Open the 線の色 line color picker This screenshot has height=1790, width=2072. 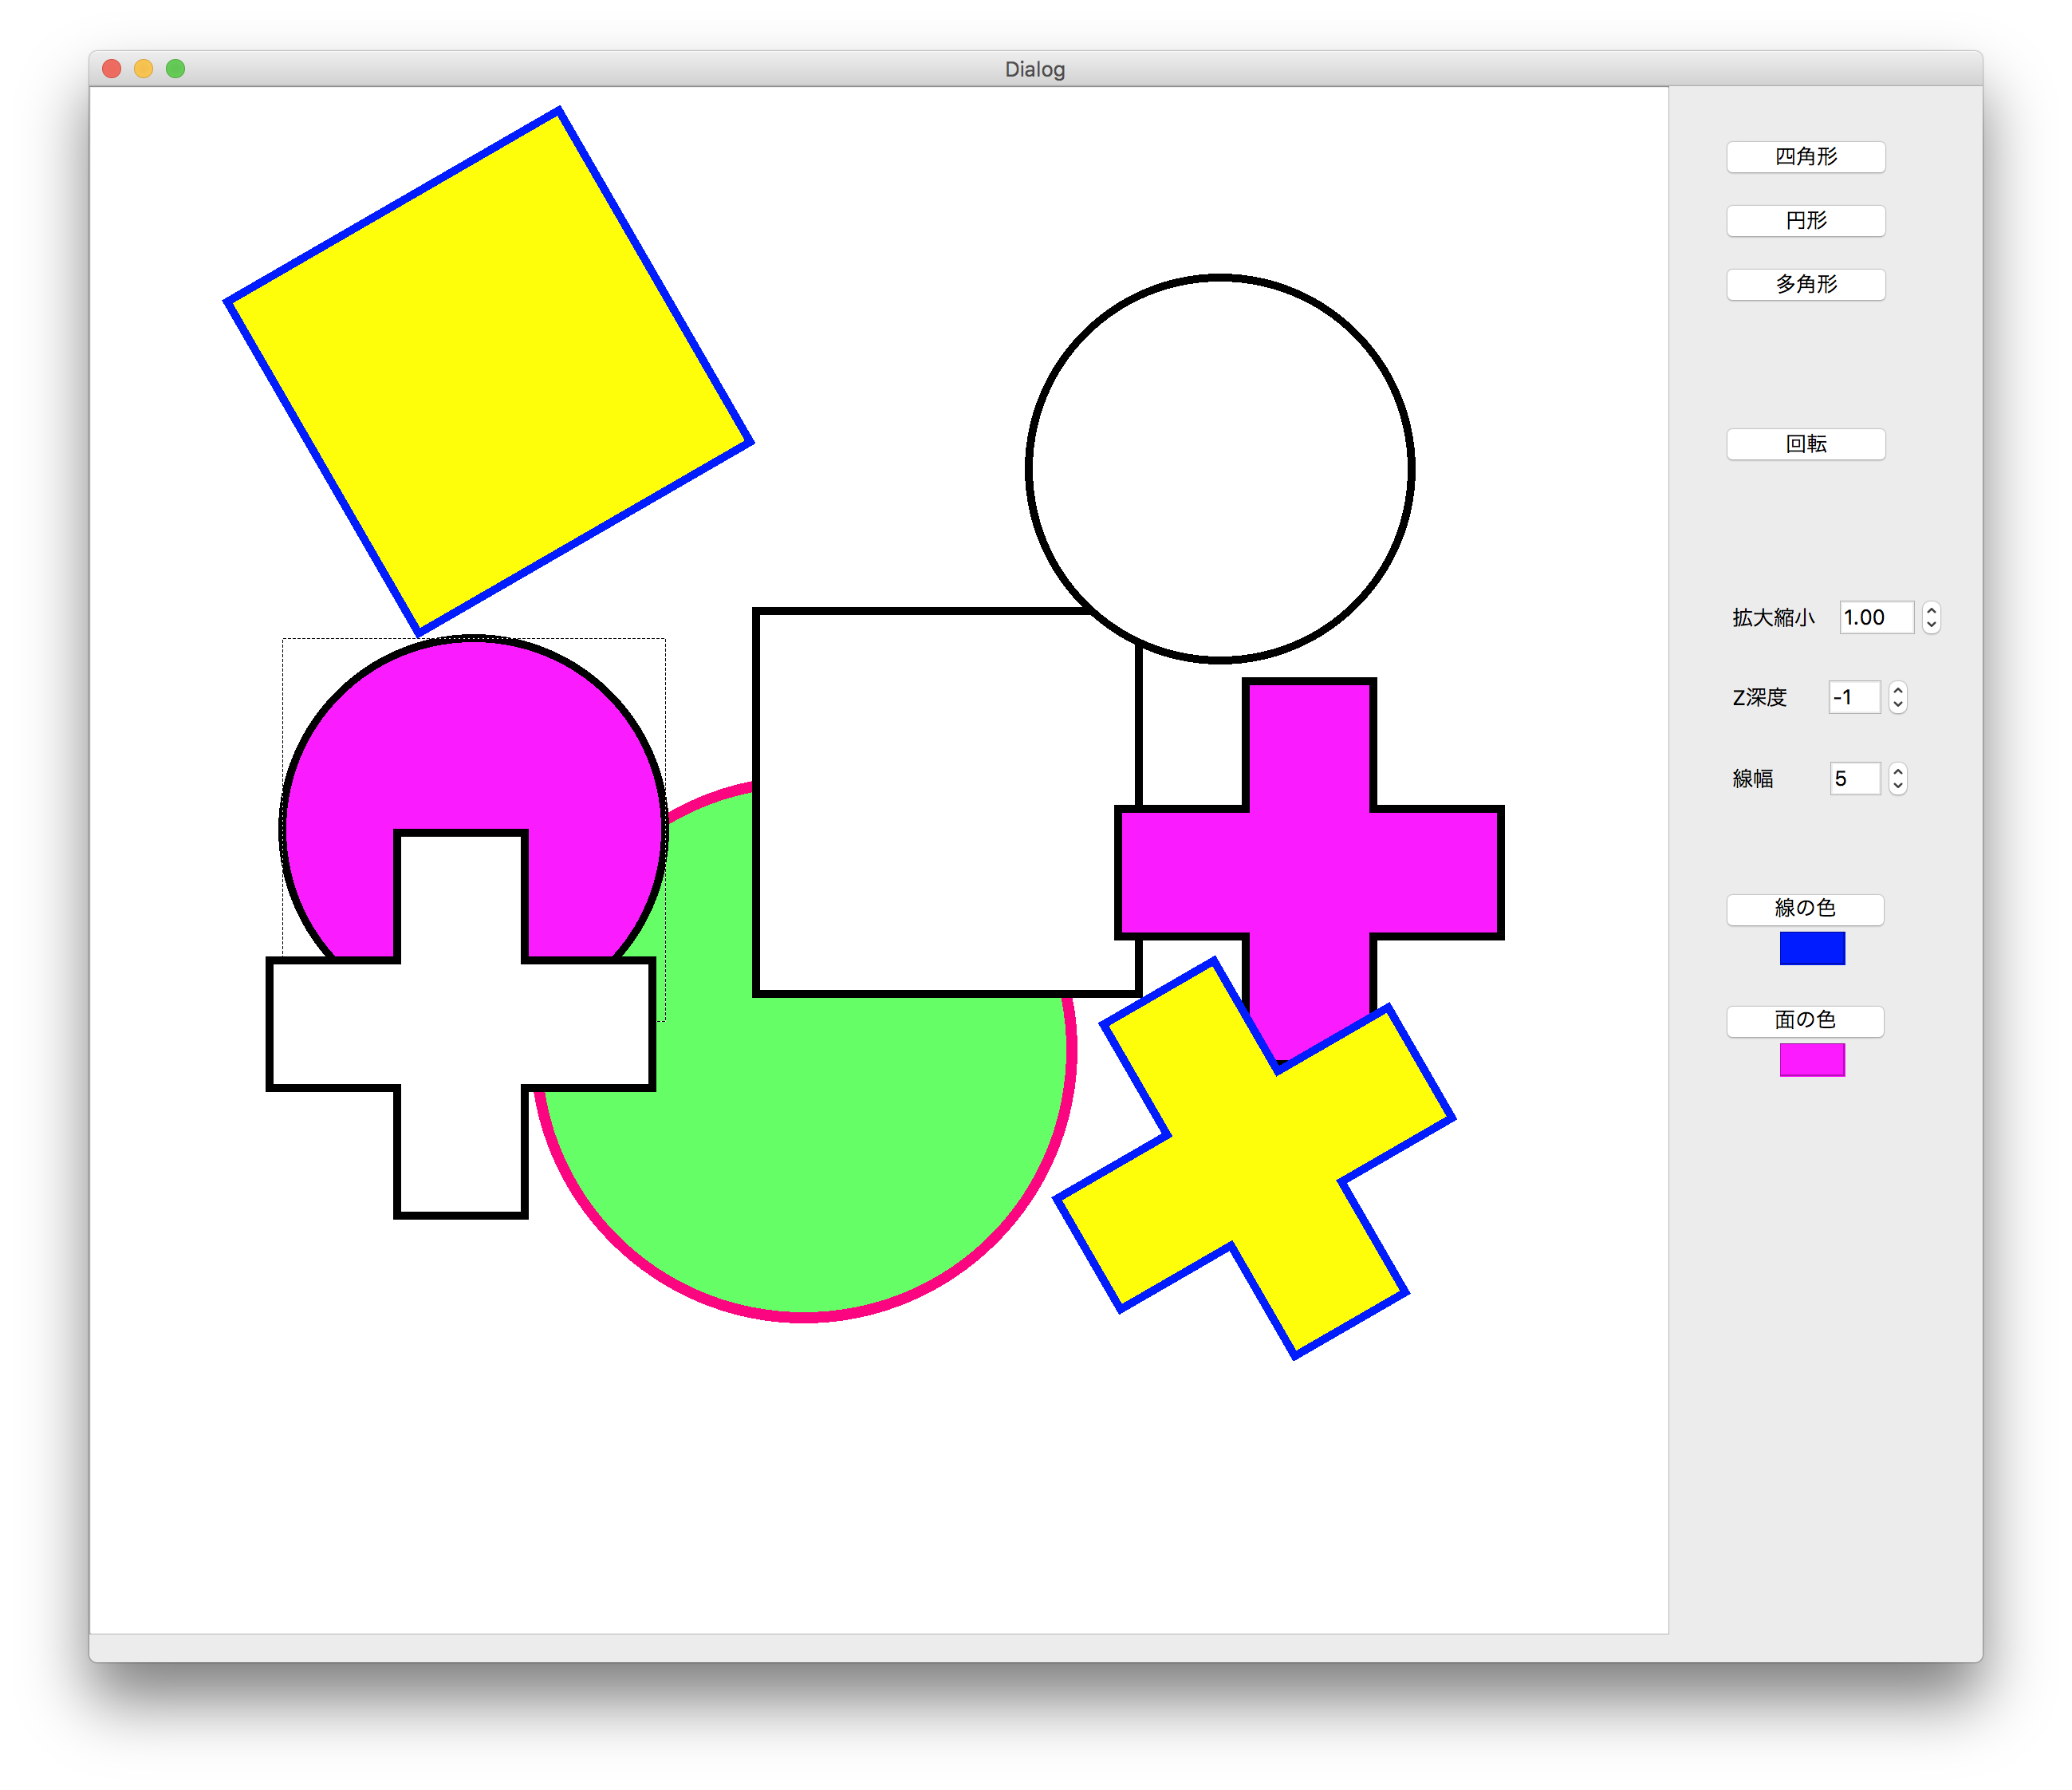click(x=1804, y=909)
